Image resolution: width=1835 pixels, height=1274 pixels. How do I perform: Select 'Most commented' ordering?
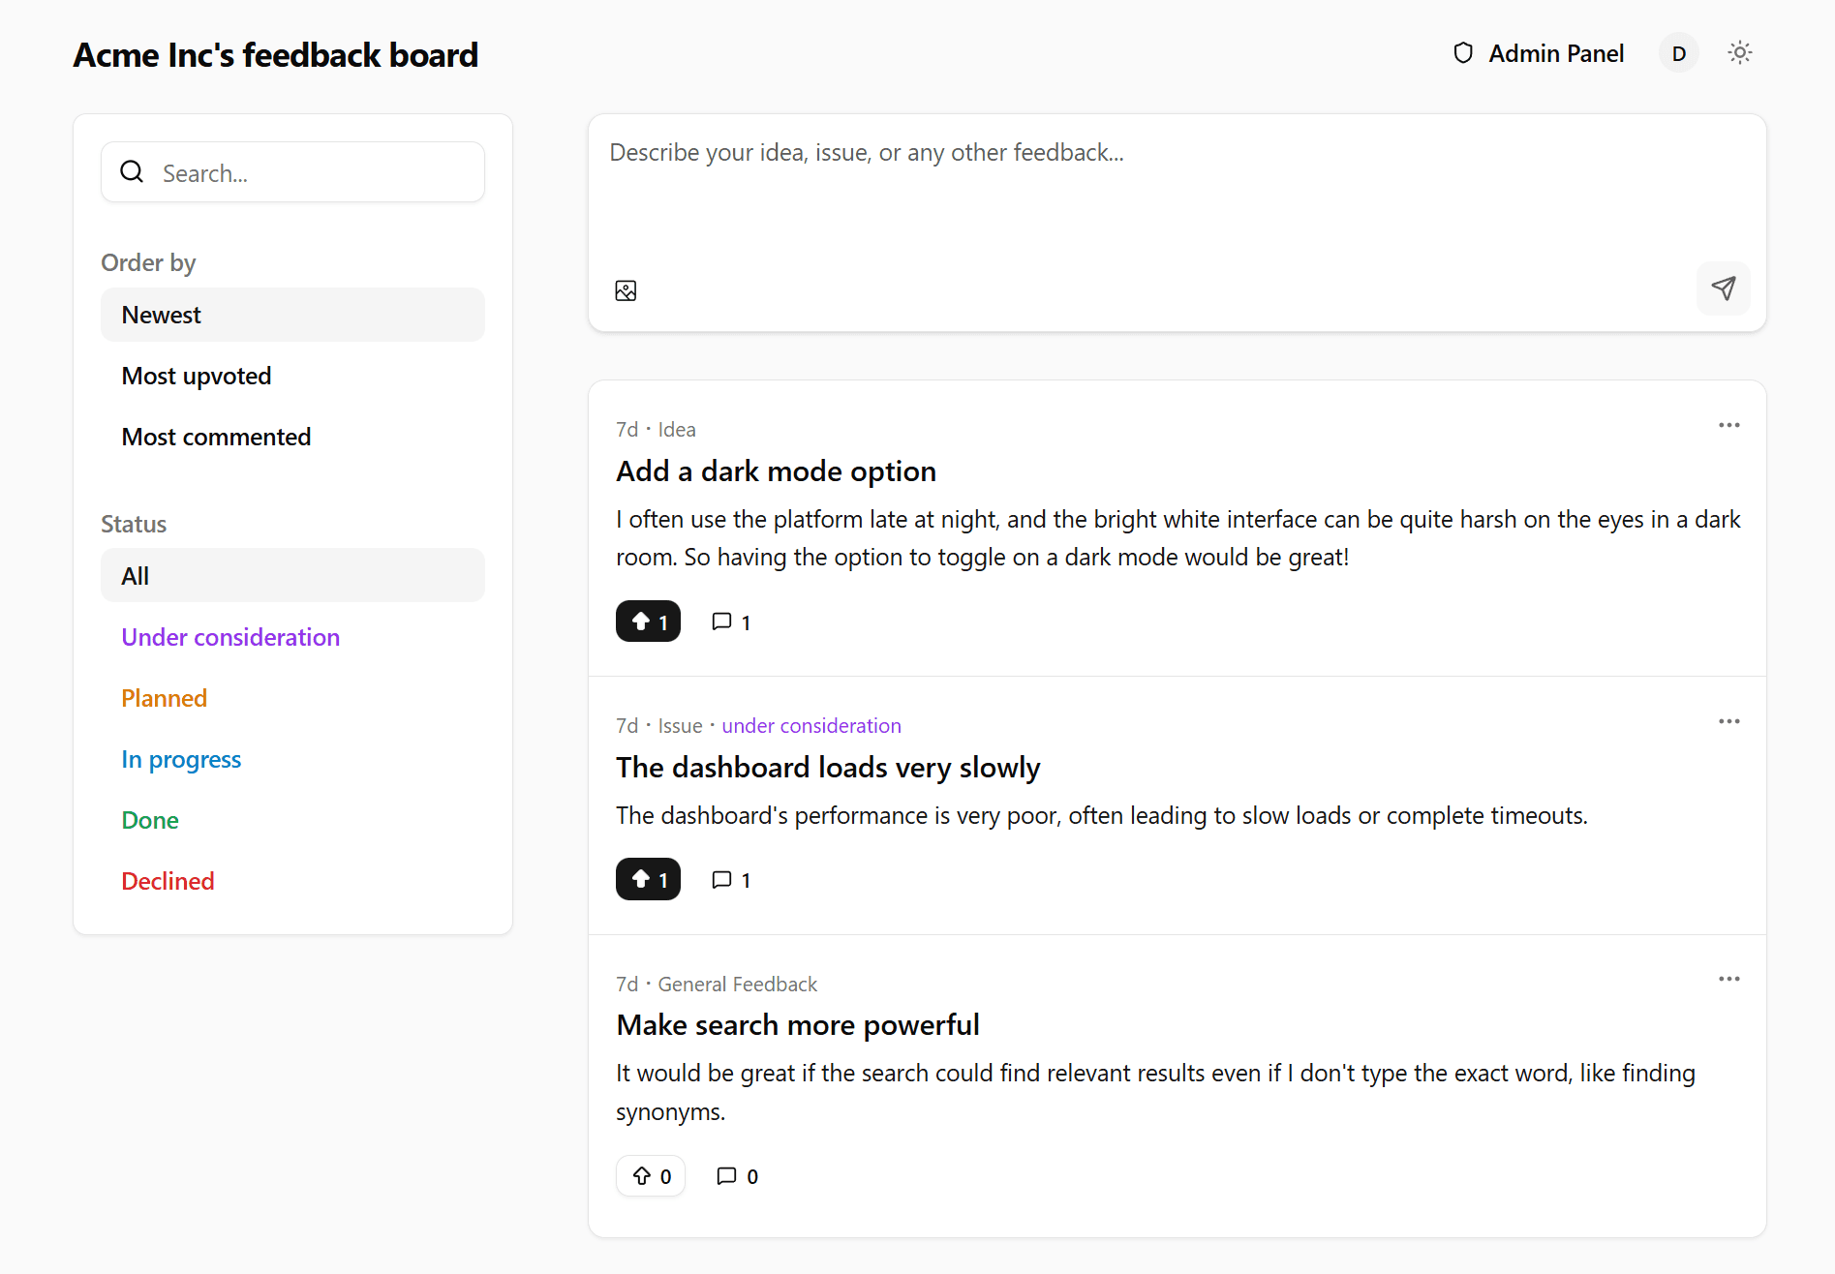(x=216, y=436)
